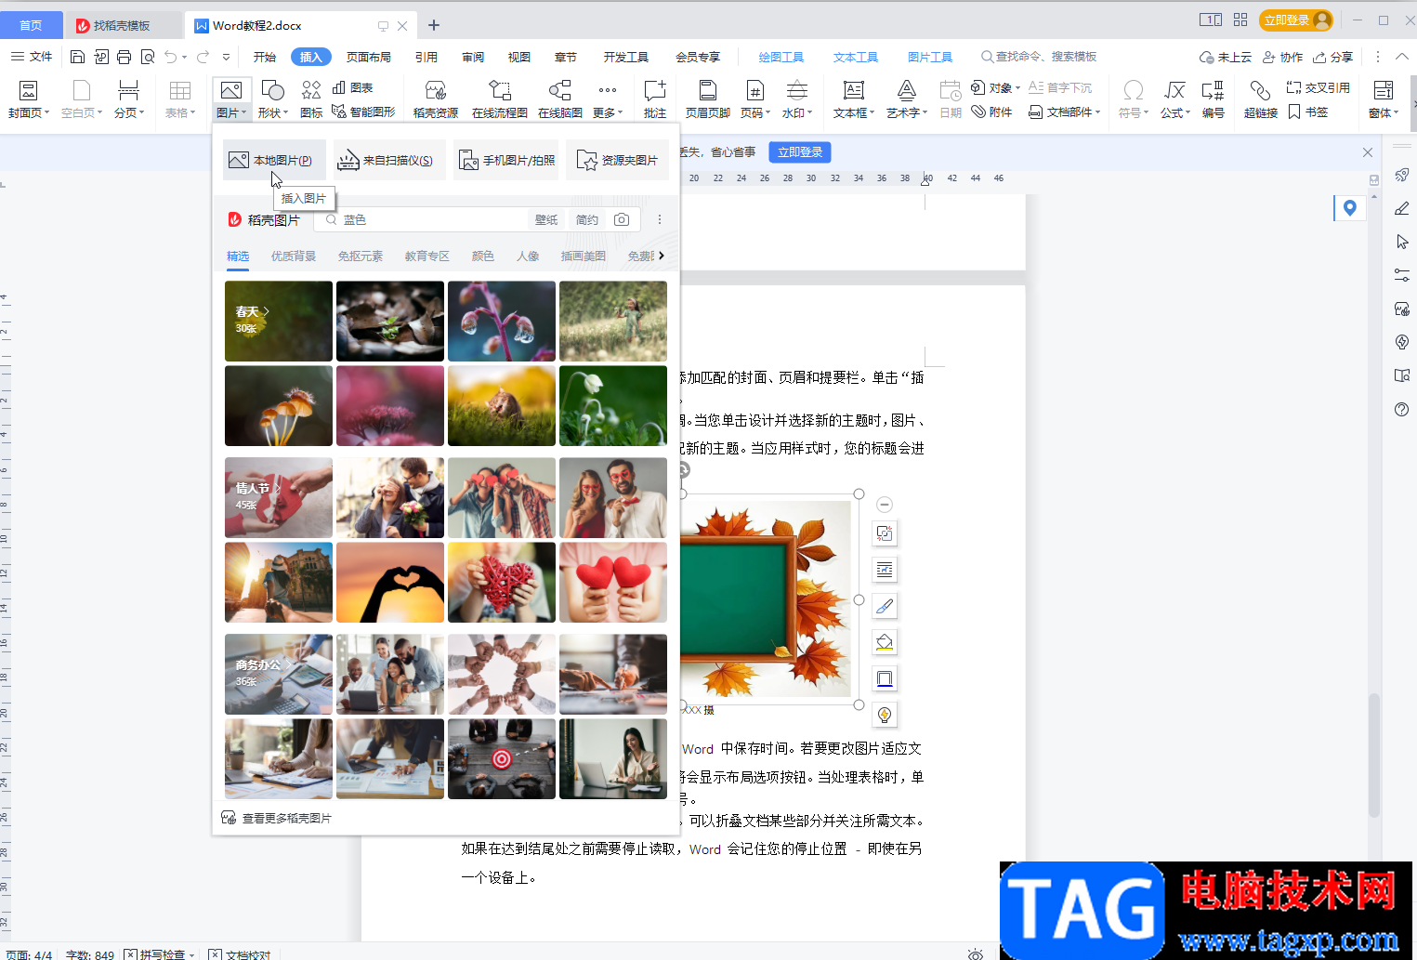1417x960 pixels.
Task: Click the 壁纸 search tag
Action: 546,219
